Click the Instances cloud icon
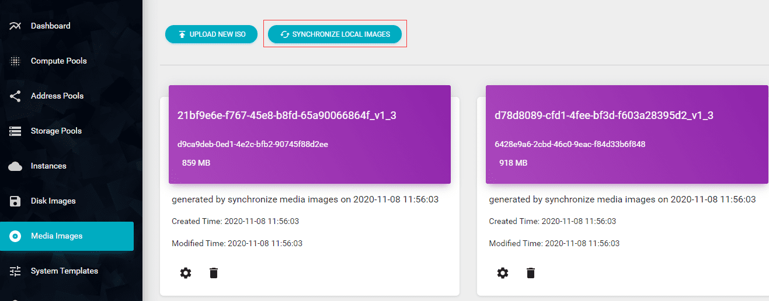The width and height of the screenshot is (769, 301). tap(16, 166)
